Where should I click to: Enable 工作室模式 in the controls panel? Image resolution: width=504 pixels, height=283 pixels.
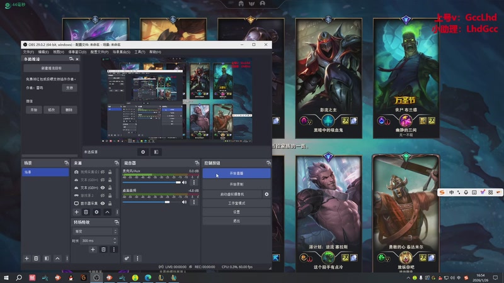pos(236,203)
